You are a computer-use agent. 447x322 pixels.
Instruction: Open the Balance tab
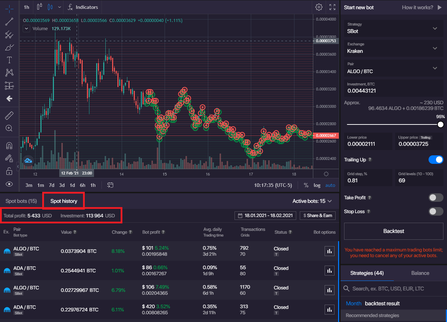pyautogui.click(x=420, y=273)
